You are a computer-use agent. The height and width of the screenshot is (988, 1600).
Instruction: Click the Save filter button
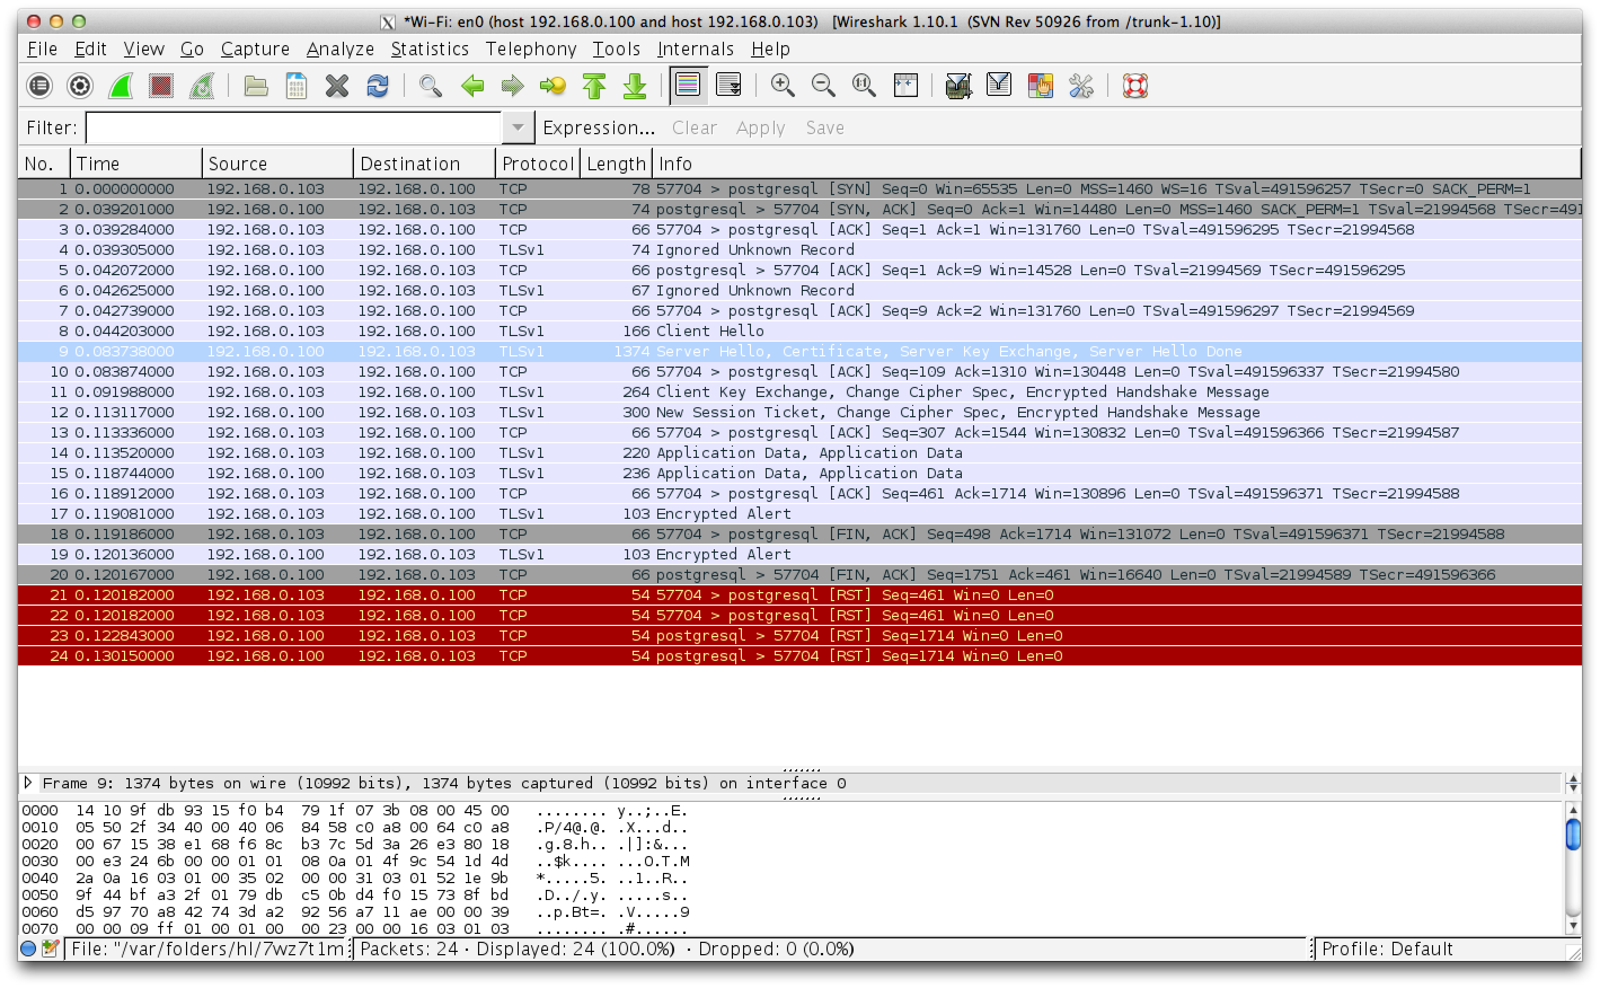824,127
